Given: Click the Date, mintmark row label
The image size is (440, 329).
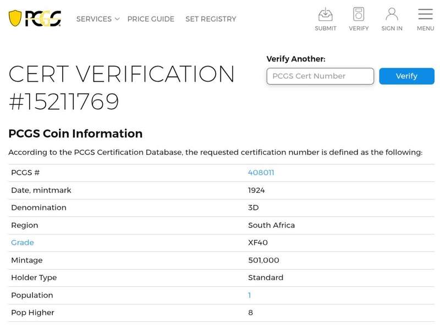Looking at the screenshot, I should 41,190.
